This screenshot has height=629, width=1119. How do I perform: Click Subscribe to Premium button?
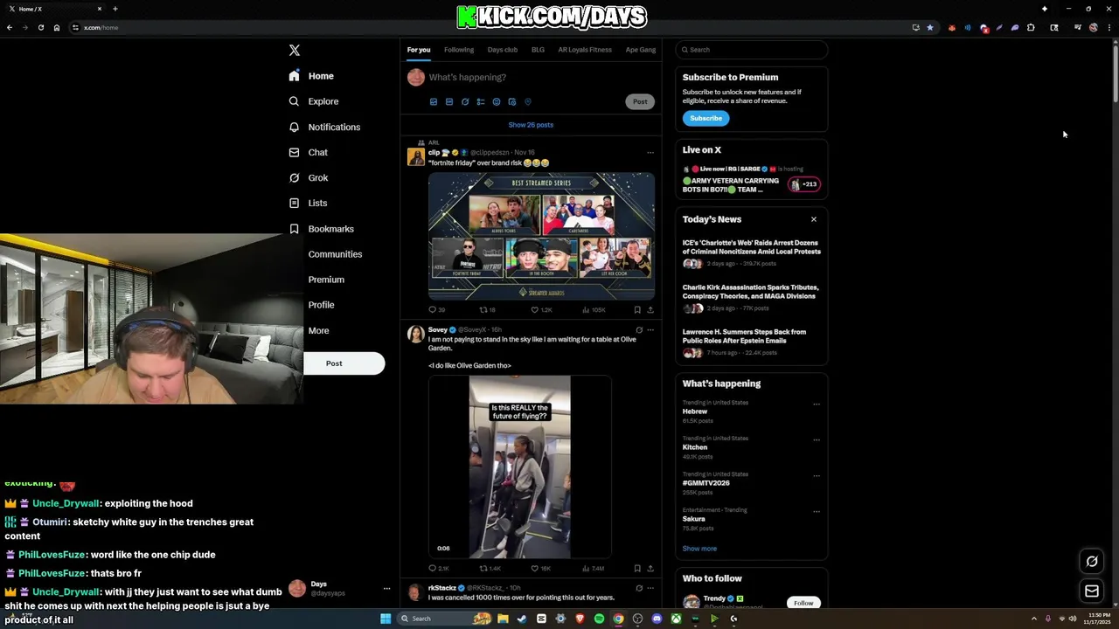pos(705,118)
